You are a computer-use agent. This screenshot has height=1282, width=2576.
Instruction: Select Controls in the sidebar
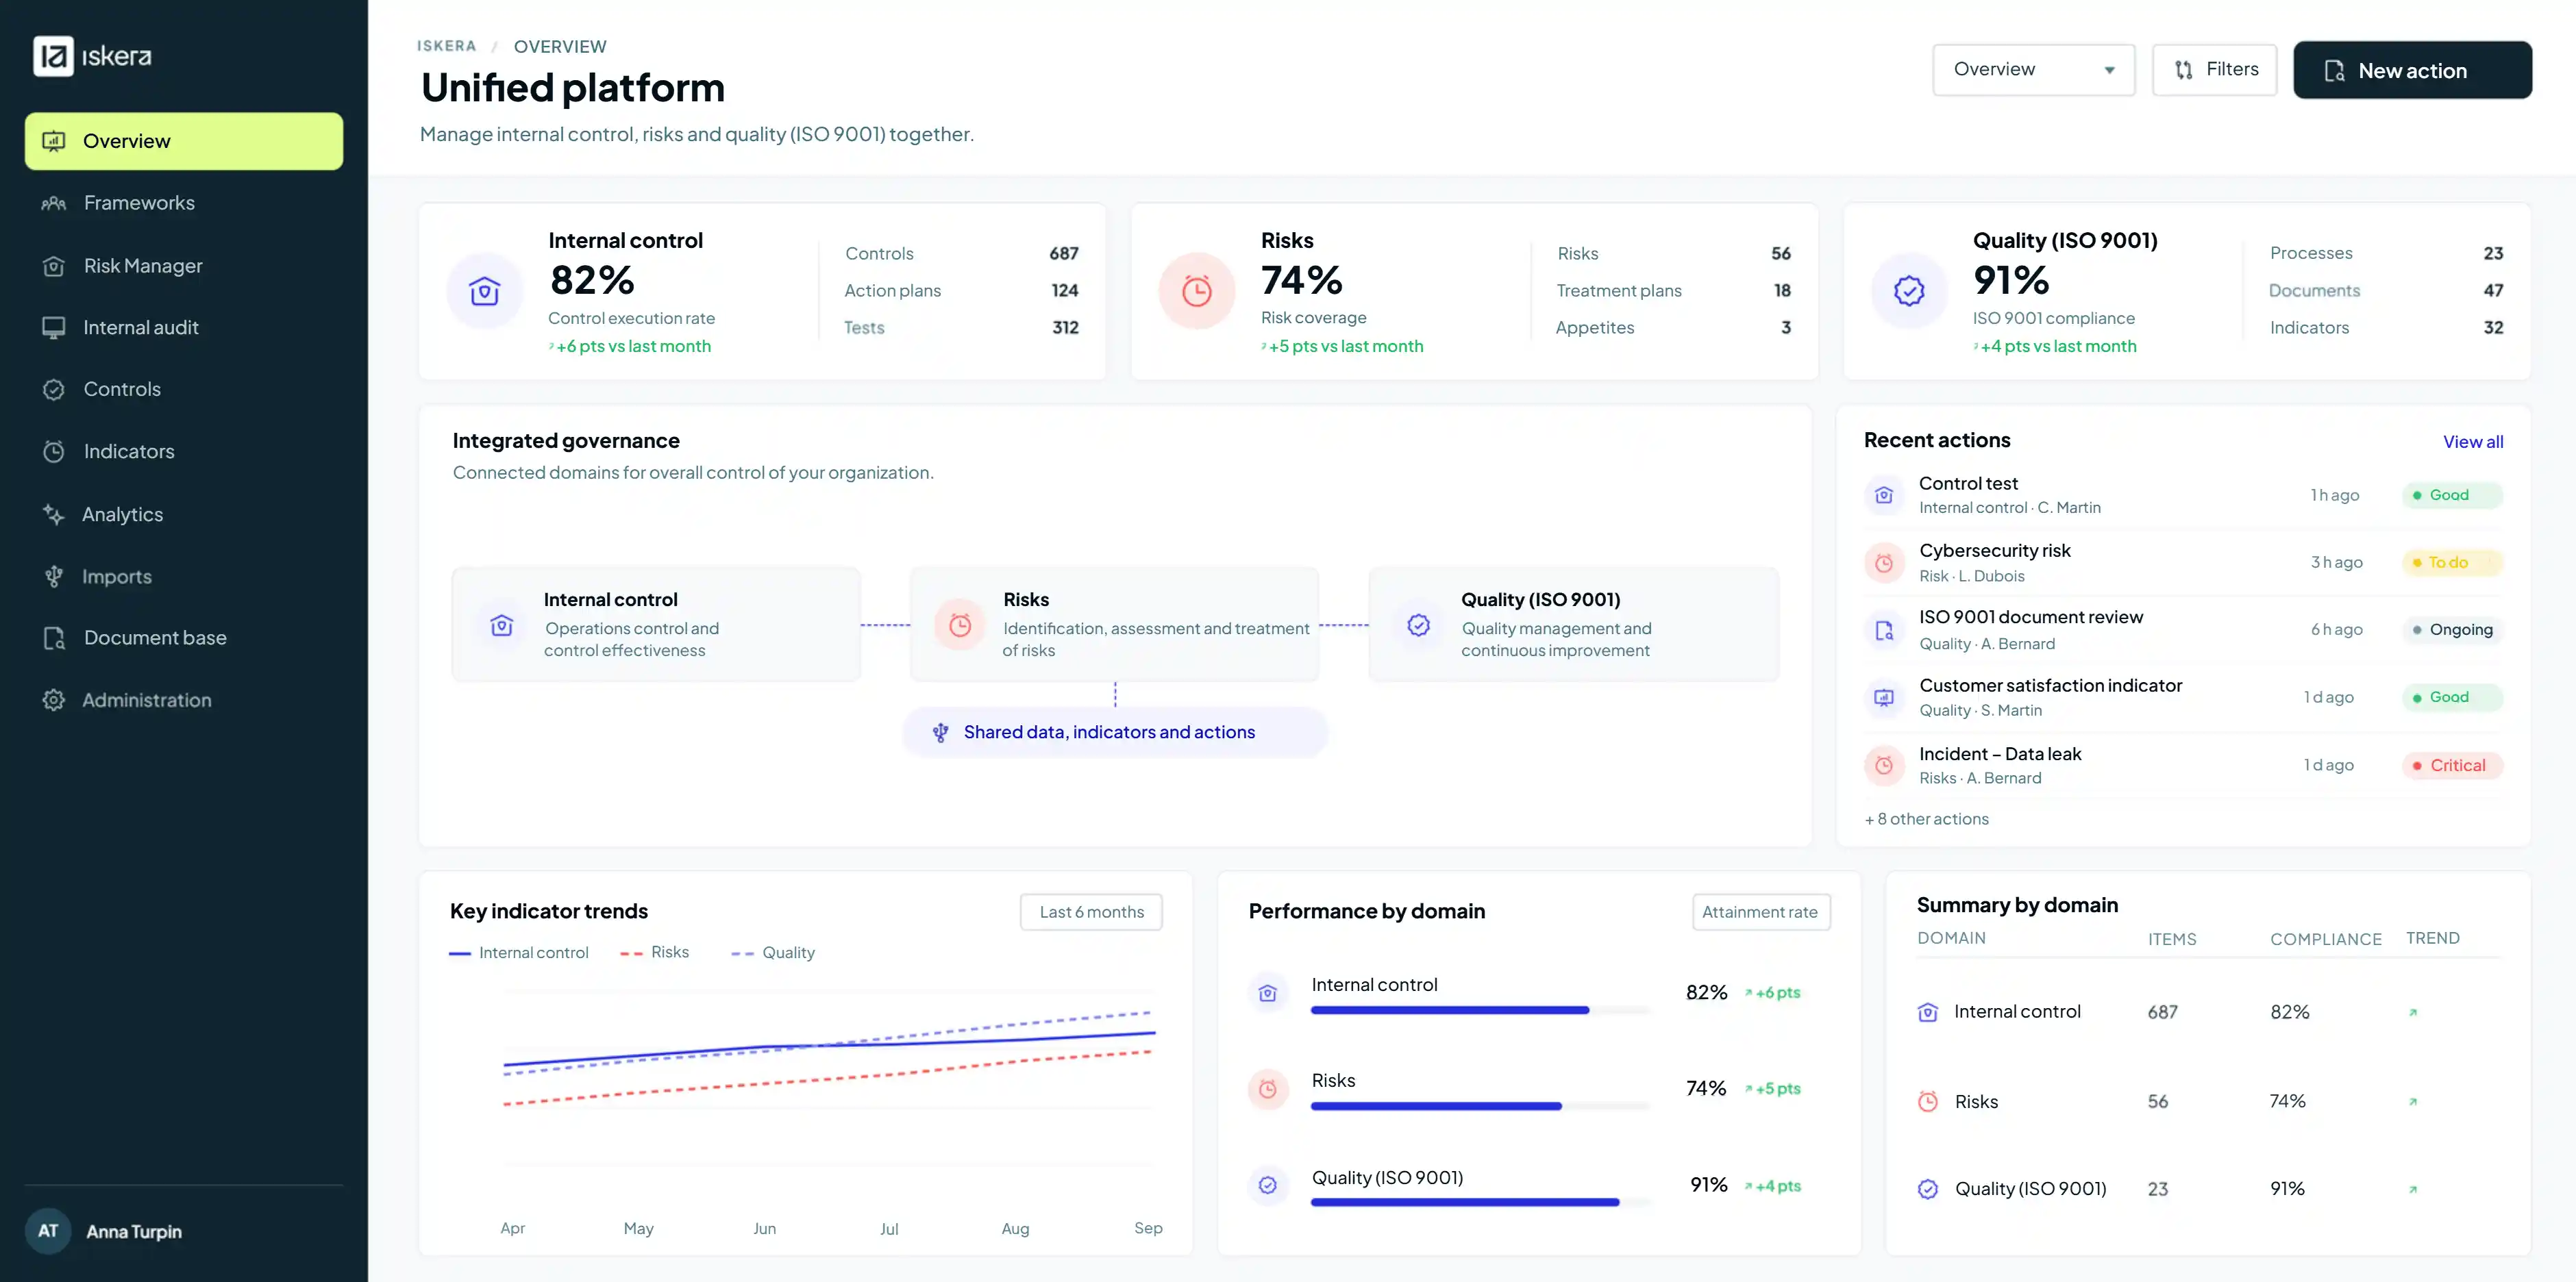pos(184,390)
